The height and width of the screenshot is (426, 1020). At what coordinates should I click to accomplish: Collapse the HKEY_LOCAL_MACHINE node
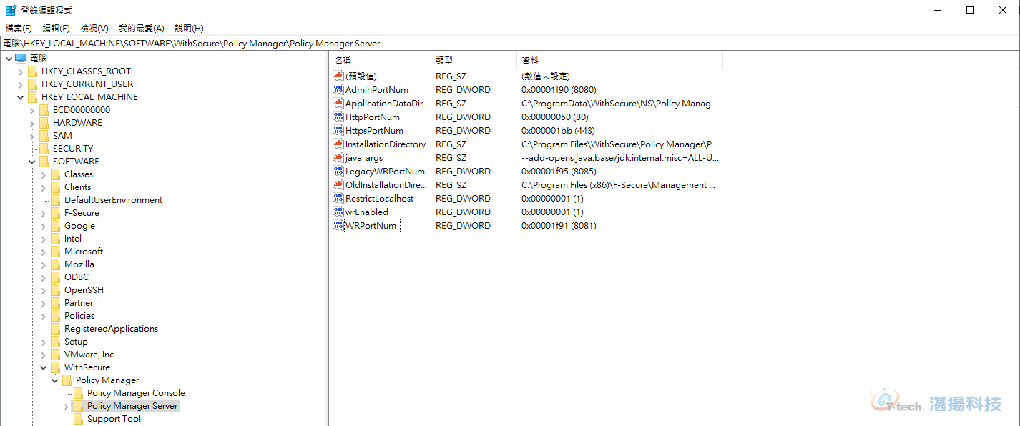(x=19, y=97)
